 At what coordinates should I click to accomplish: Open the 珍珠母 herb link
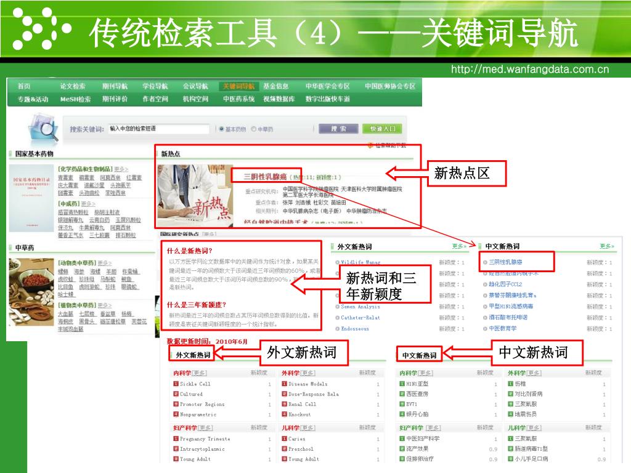pyautogui.click(x=86, y=279)
